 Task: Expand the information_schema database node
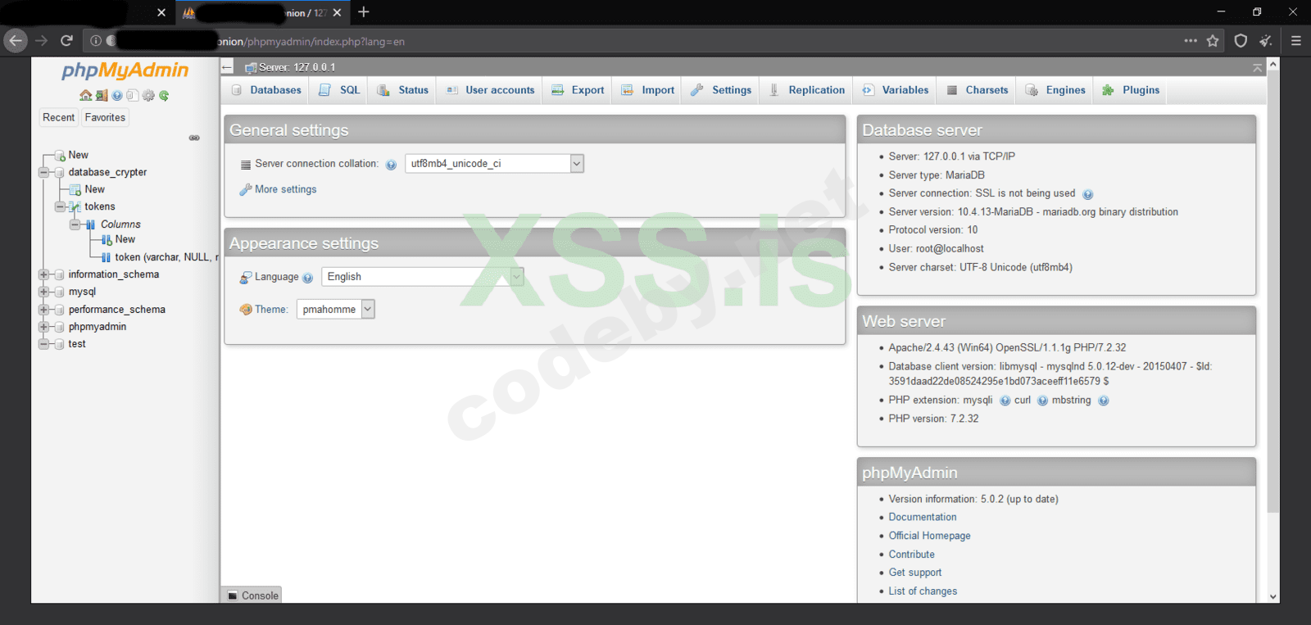click(43, 274)
